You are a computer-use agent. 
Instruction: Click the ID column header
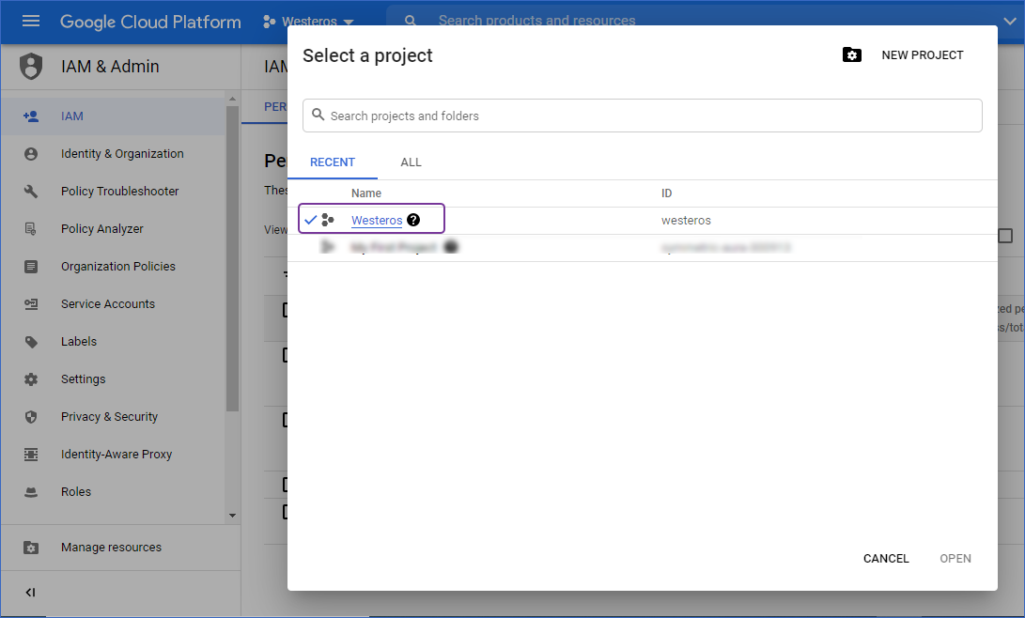pyautogui.click(x=666, y=193)
